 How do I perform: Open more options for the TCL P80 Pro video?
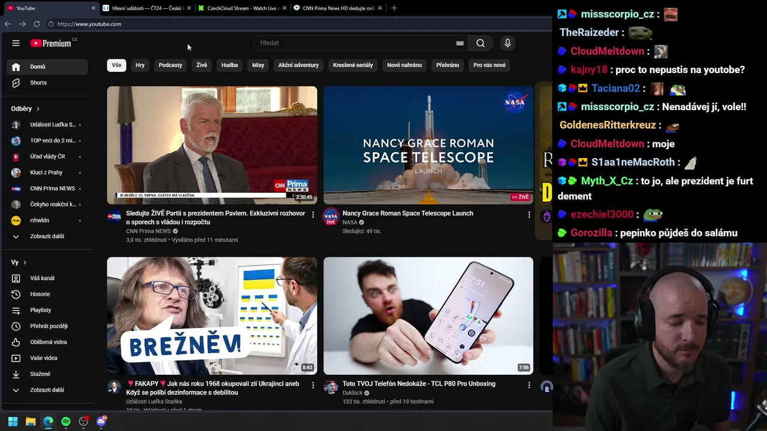[x=529, y=386]
